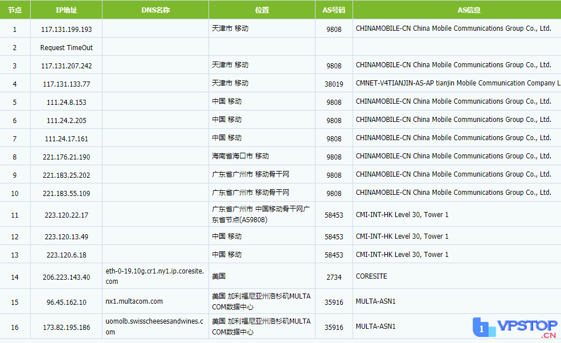Click location 美国 in node 14 row
This screenshot has width=561, height=343.
[x=219, y=276]
